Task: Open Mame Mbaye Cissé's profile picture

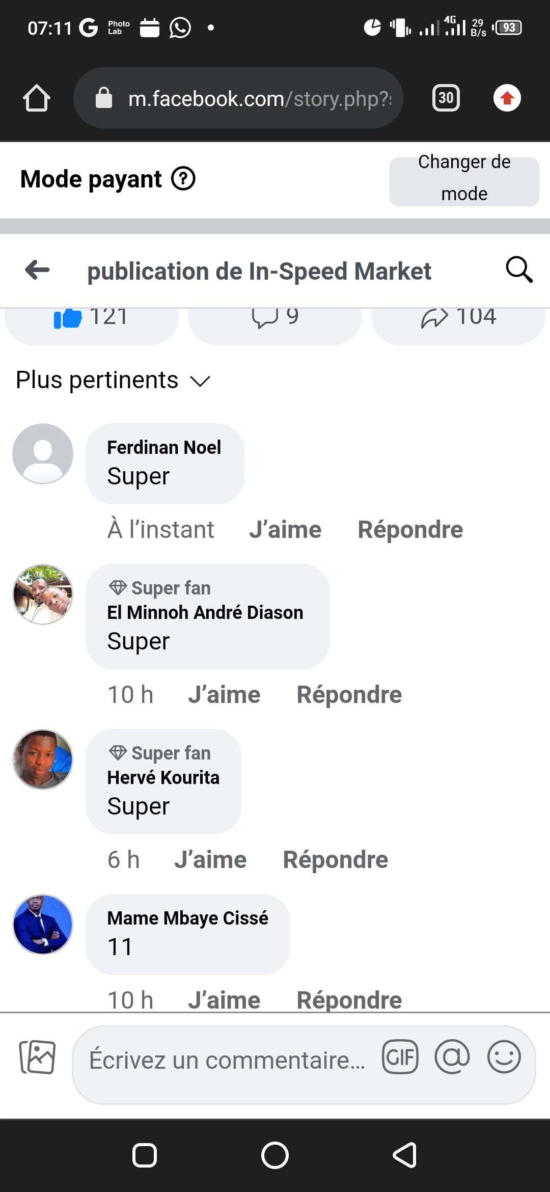Action: pyautogui.click(x=43, y=924)
